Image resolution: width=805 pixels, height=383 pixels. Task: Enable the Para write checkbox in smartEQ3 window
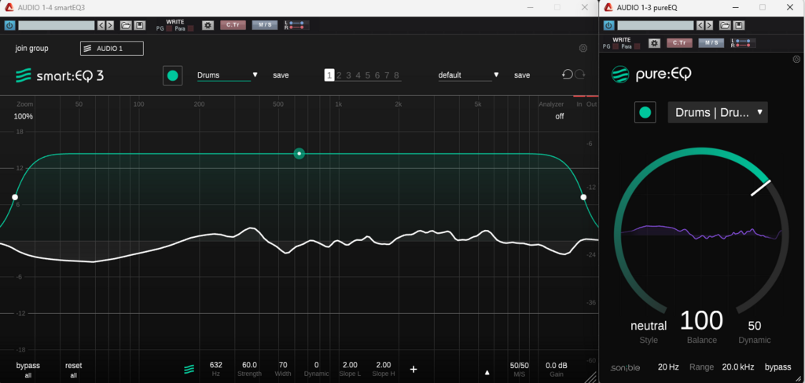190,29
